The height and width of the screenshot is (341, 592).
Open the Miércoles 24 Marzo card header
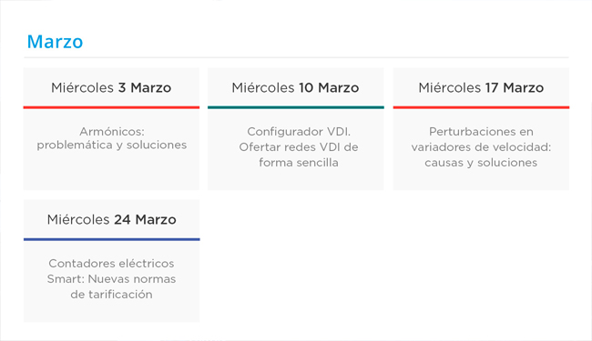click(x=112, y=219)
